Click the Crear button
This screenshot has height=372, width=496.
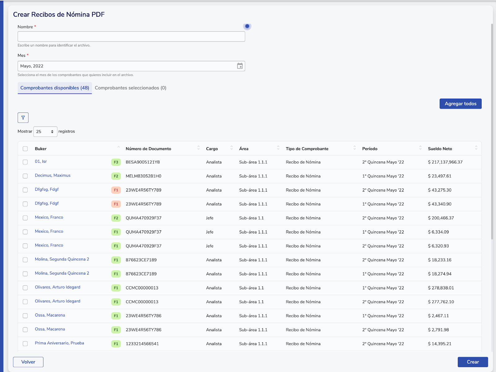pos(472,362)
